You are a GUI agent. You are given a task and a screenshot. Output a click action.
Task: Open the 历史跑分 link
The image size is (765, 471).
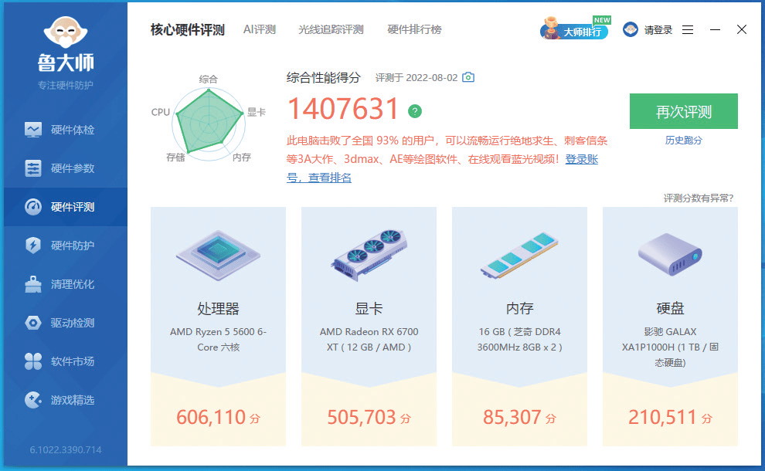point(683,141)
